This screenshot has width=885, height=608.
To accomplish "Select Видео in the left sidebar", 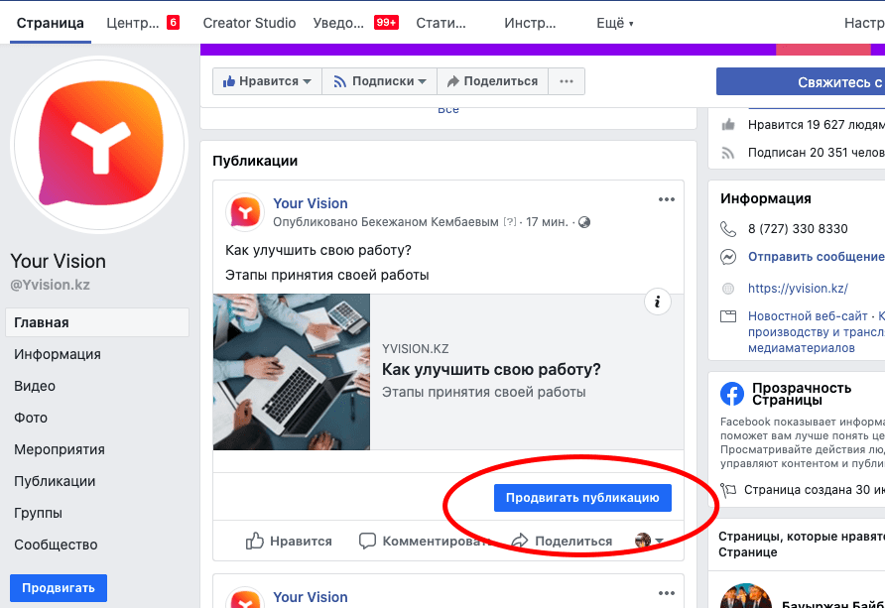I will tap(35, 387).
